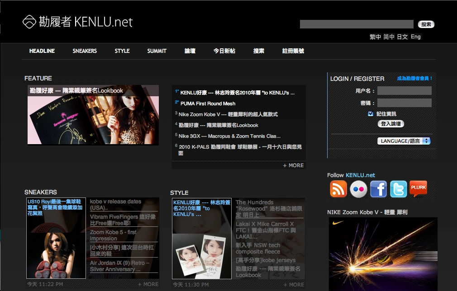457x291 pixels.
Task: Switch language to 日文
Action: coord(402,37)
